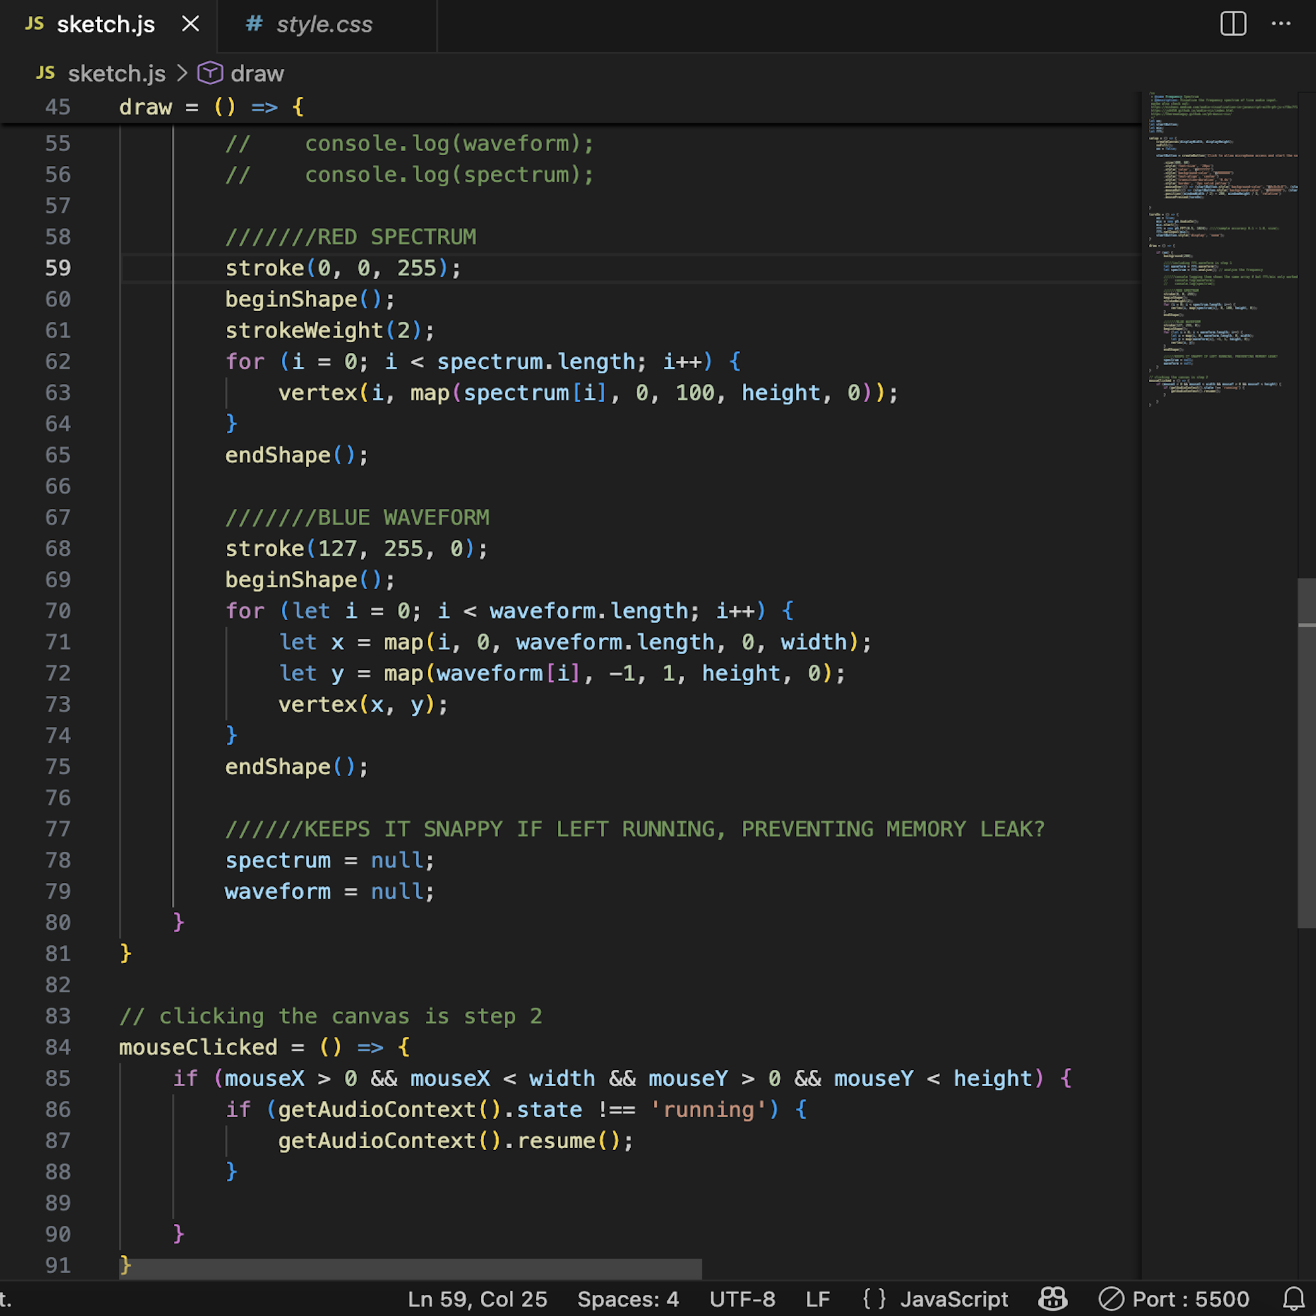Click endShape() on line 65
Viewport: 1316px width, 1316px height.
coord(297,456)
